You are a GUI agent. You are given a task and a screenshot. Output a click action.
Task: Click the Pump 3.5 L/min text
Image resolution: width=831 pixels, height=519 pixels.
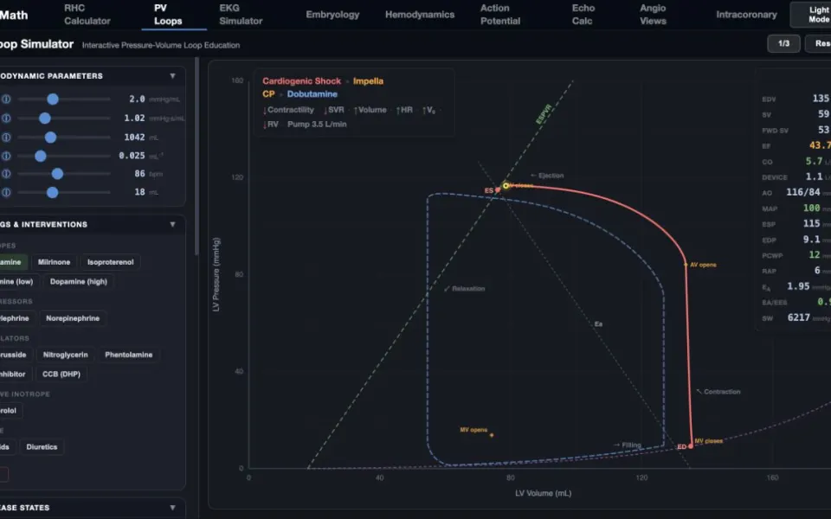[317, 124]
